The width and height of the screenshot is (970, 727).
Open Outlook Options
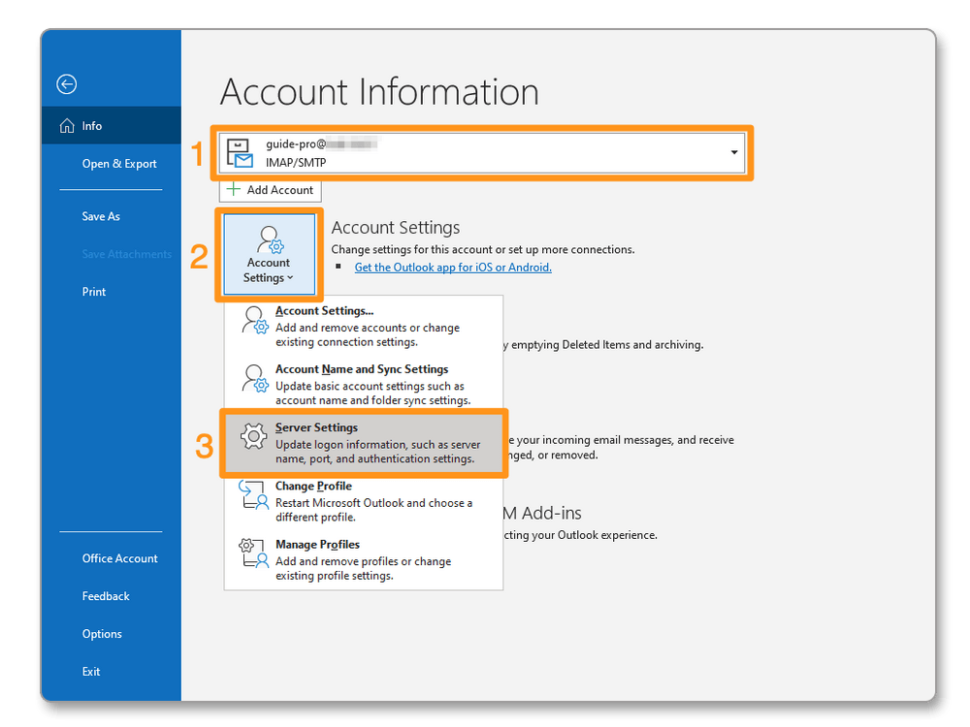pyautogui.click(x=102, y=634)
